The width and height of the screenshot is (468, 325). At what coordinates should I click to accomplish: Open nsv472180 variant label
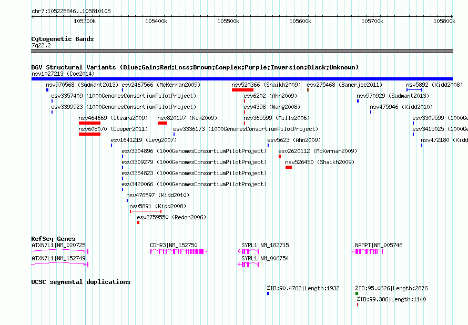pyautogui.click(x=444, y=140)
